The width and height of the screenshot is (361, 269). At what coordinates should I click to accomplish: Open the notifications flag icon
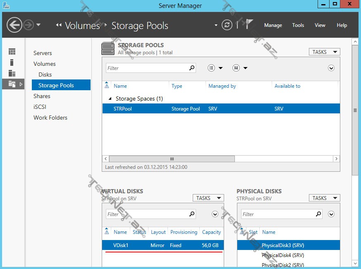coord(249,25)
